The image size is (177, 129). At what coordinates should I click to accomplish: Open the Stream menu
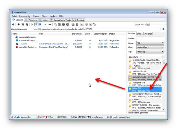36,16
